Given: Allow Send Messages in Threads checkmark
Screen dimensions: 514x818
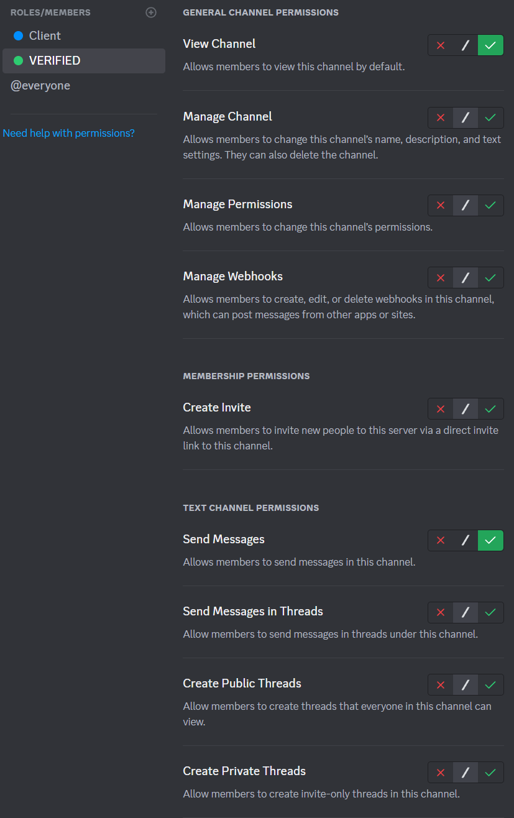Looking at the screenshot, I should pos(490,613).
